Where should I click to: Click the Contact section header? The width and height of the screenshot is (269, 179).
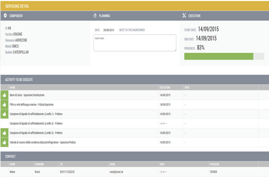coord(135,156)
